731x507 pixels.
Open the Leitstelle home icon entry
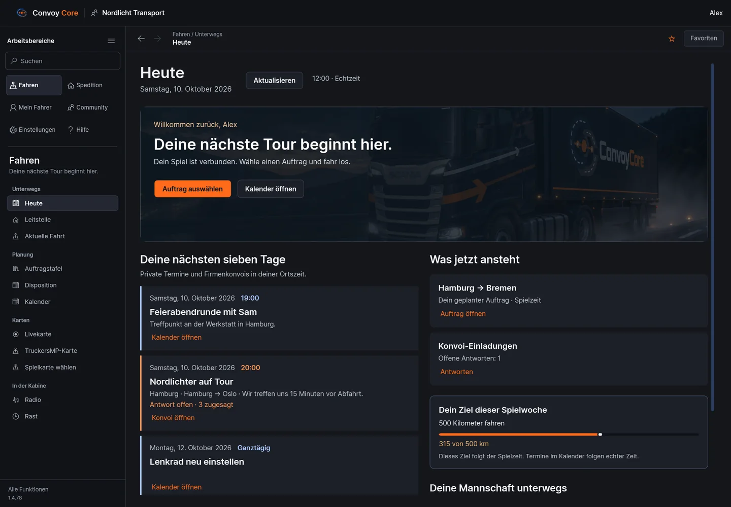62,220
